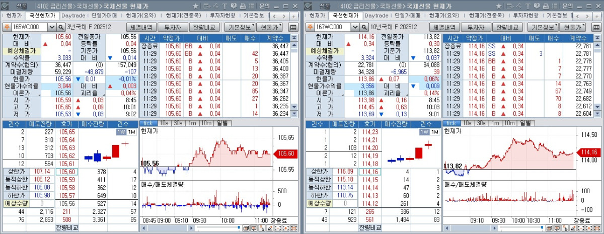
Task: Click the zoom slider under the 3년국채 chart
Action: (219, 227)
